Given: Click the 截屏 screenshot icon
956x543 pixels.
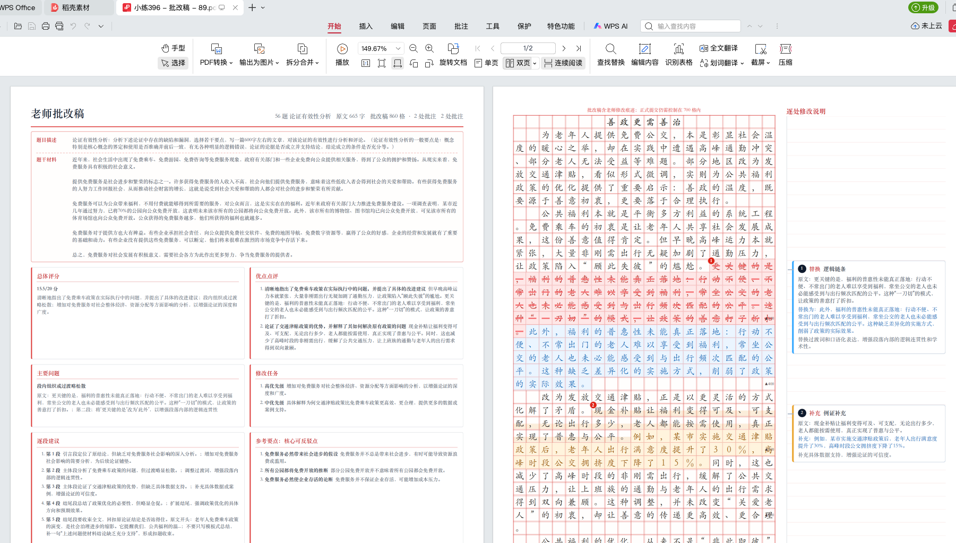Looking at the screenshot, I should tap(761, 49).
